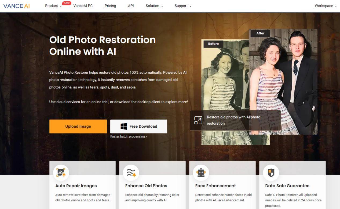Click the Face Enhancement robot icon
Viewport: 340px width, 209px height.
click(201, 173)
